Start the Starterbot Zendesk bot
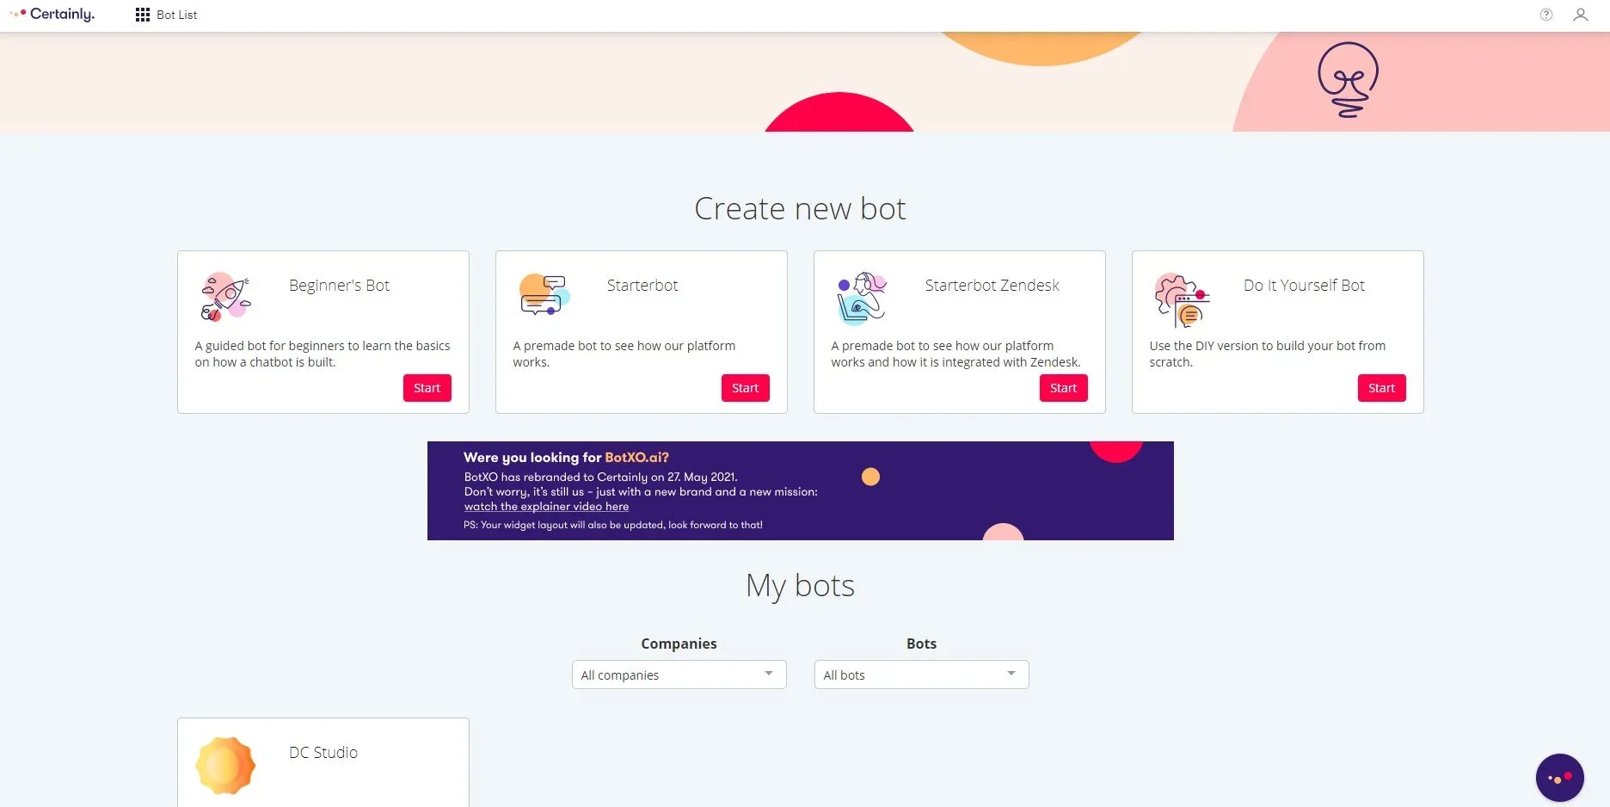The height and width of the screenshot is (807, 1610). click(1063, 387)
